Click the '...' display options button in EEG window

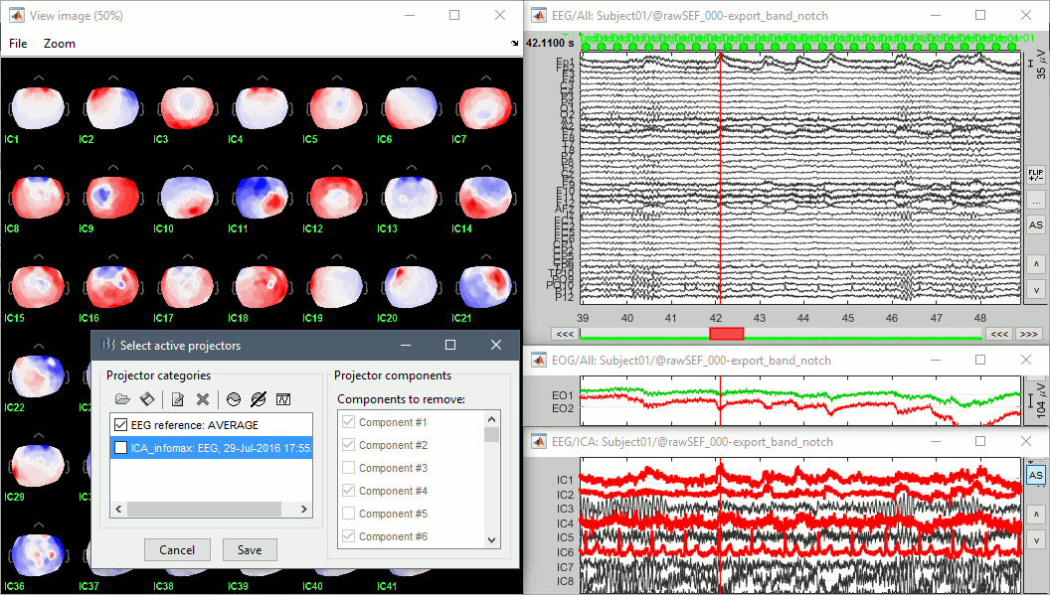pyautogui.click(x=1036, y=200)
